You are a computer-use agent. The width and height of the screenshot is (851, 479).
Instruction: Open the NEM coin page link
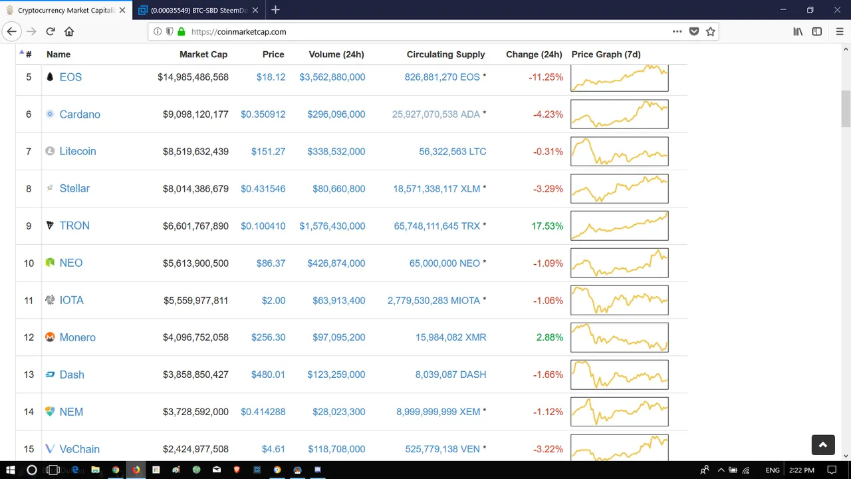pyautogui.click(x=71, y=412)
